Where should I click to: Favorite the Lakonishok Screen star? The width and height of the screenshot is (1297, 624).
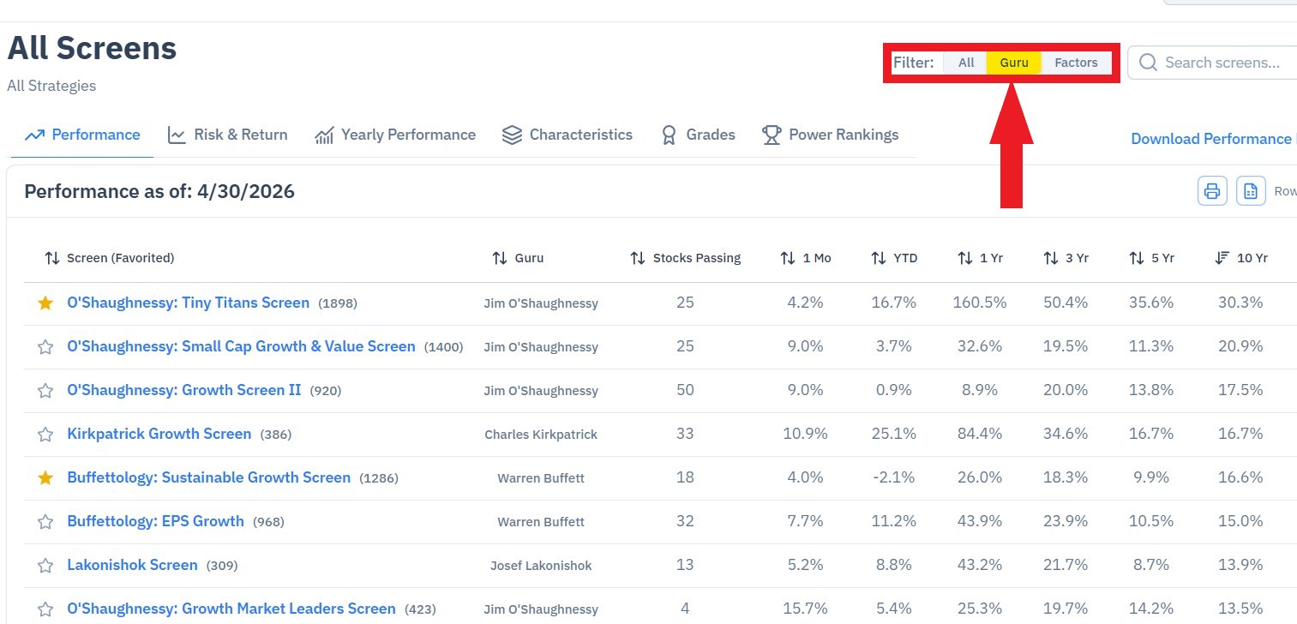click(x=45, y=566)
